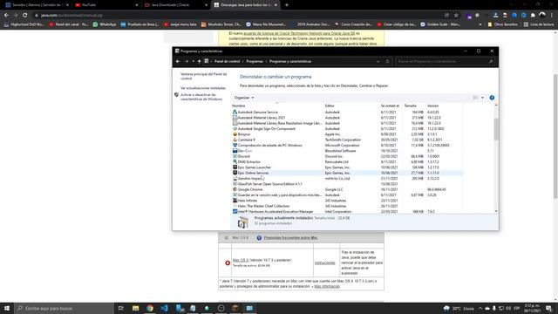Screen dimensions: 558x314
Task: Select Halo: The Master Chief Collection entry
Action: (x=263, y=206)
